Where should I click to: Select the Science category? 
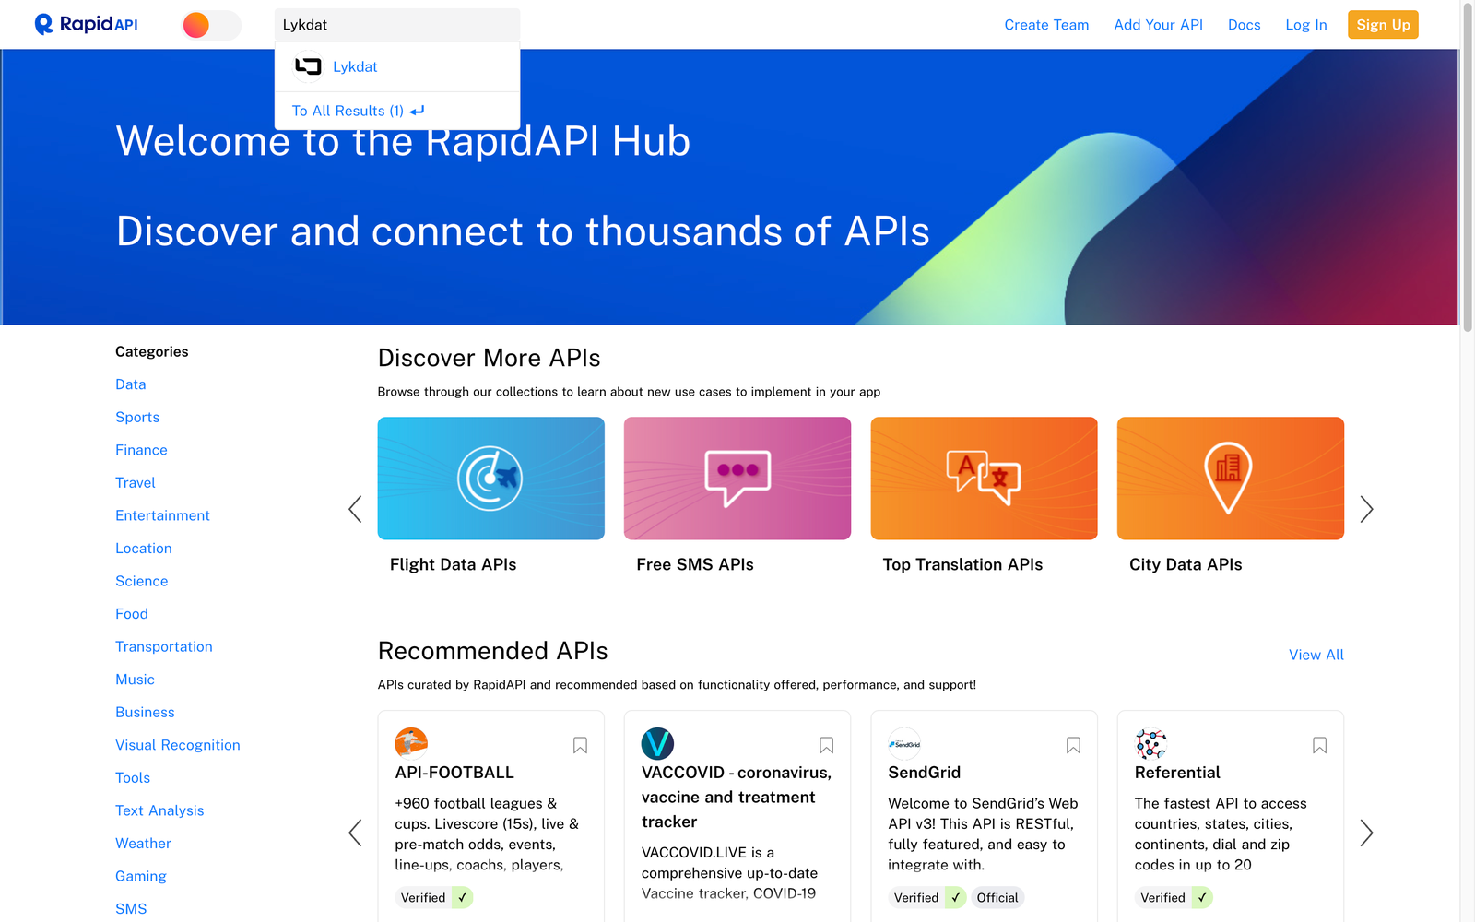point(142,581)
